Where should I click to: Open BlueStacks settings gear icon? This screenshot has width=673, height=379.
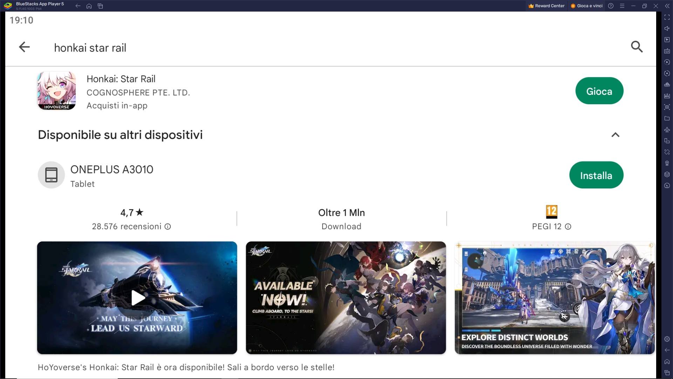(667, 339)
